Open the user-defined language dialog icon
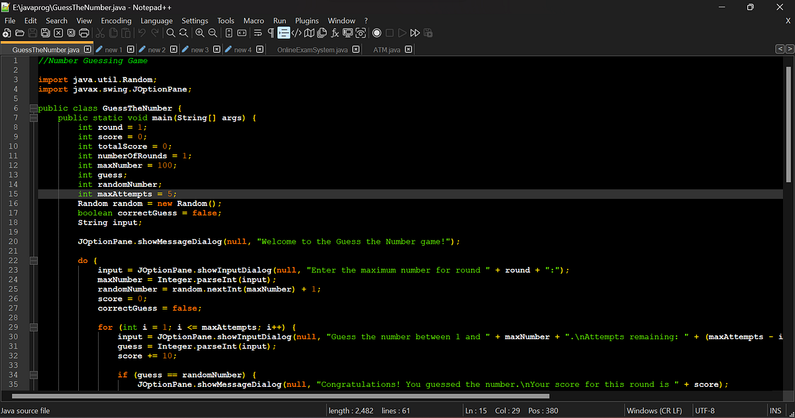This screenshot has width=795, height=418. click(297, 32)
